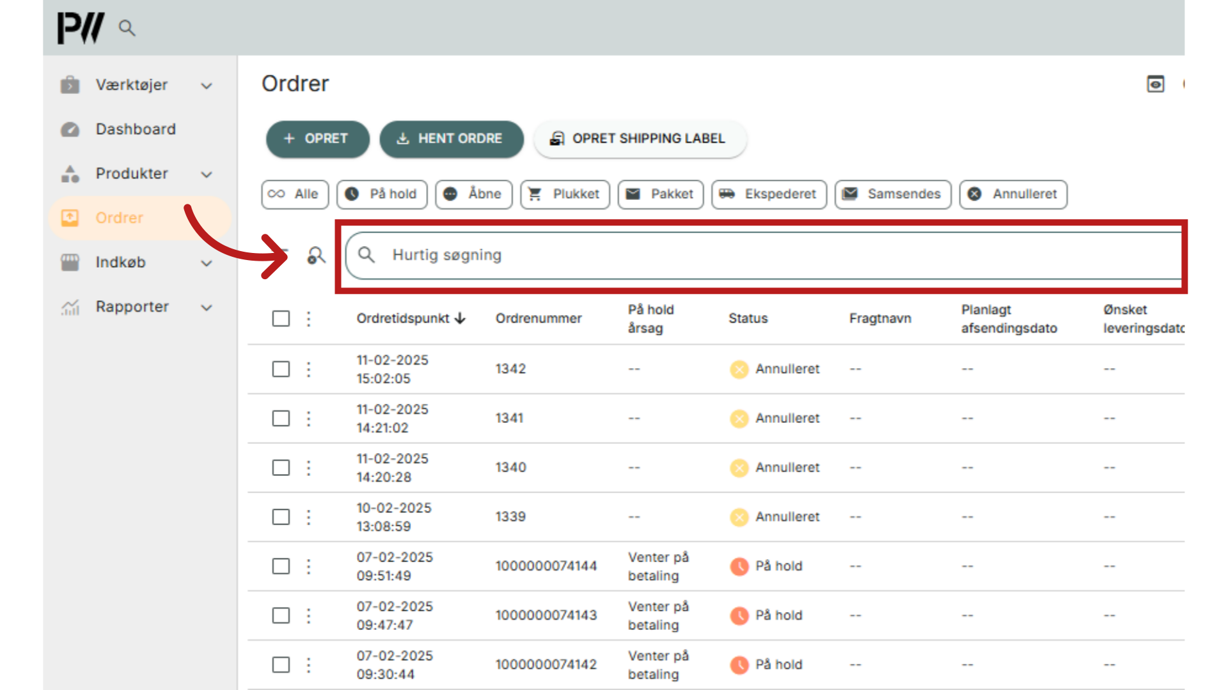This screenshot has height=690, width=1228.
Task: Sort by Ordretidspunkt arrow icon
Action: (x=460, y=319)
